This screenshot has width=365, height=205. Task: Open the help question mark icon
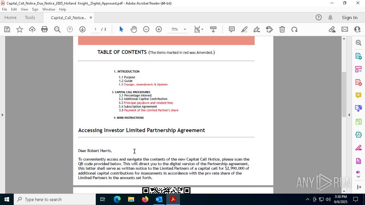(319, 18)
